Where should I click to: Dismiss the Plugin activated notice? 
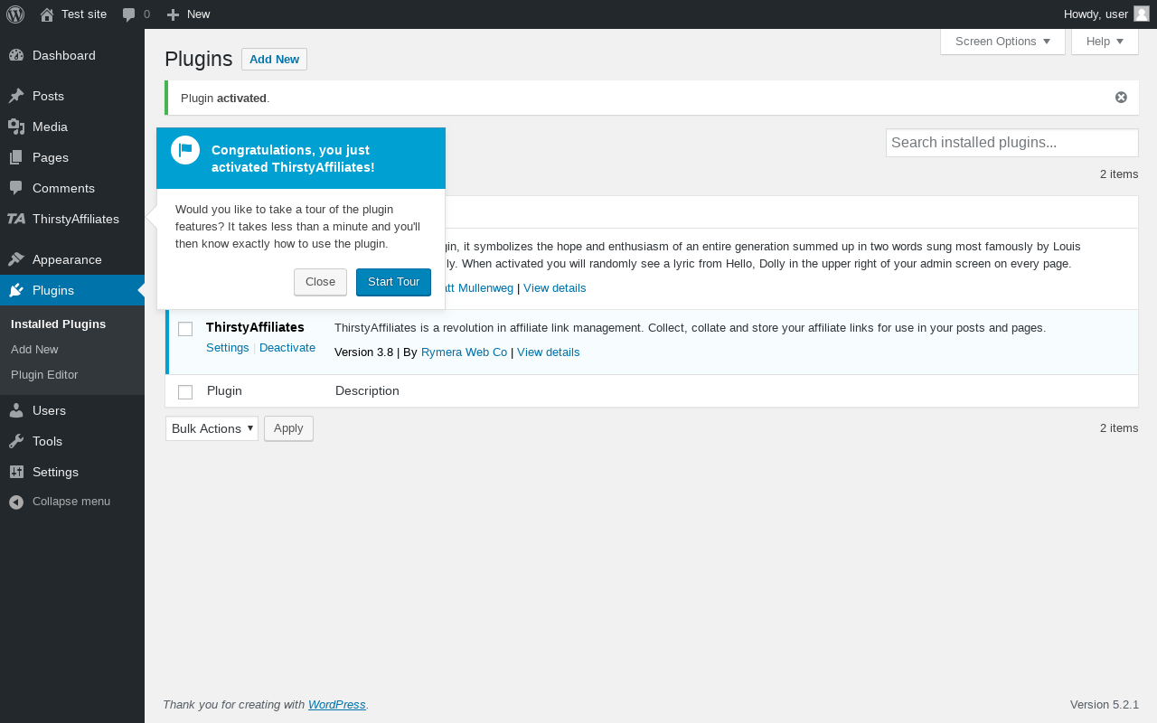tap(1121, 98)
